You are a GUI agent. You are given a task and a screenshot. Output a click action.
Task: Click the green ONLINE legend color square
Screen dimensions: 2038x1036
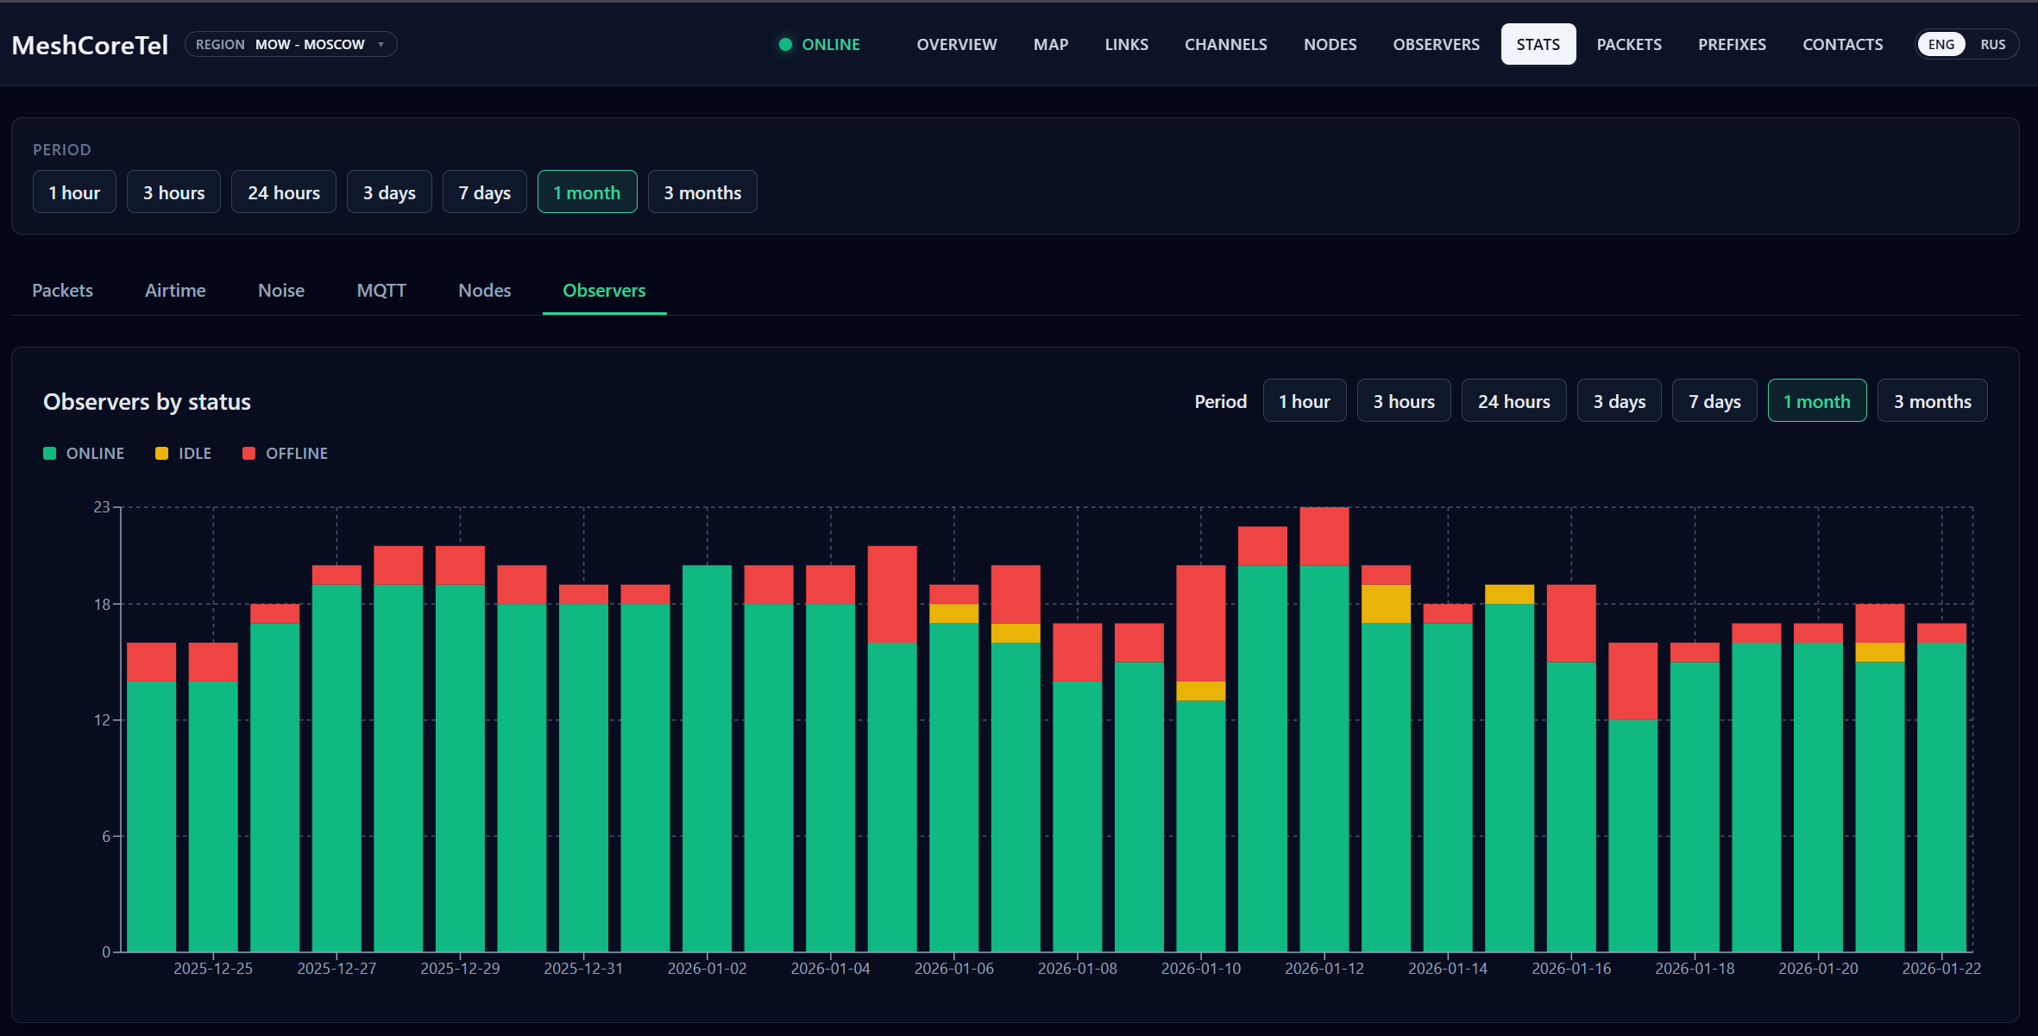click(x=49, y=453)
